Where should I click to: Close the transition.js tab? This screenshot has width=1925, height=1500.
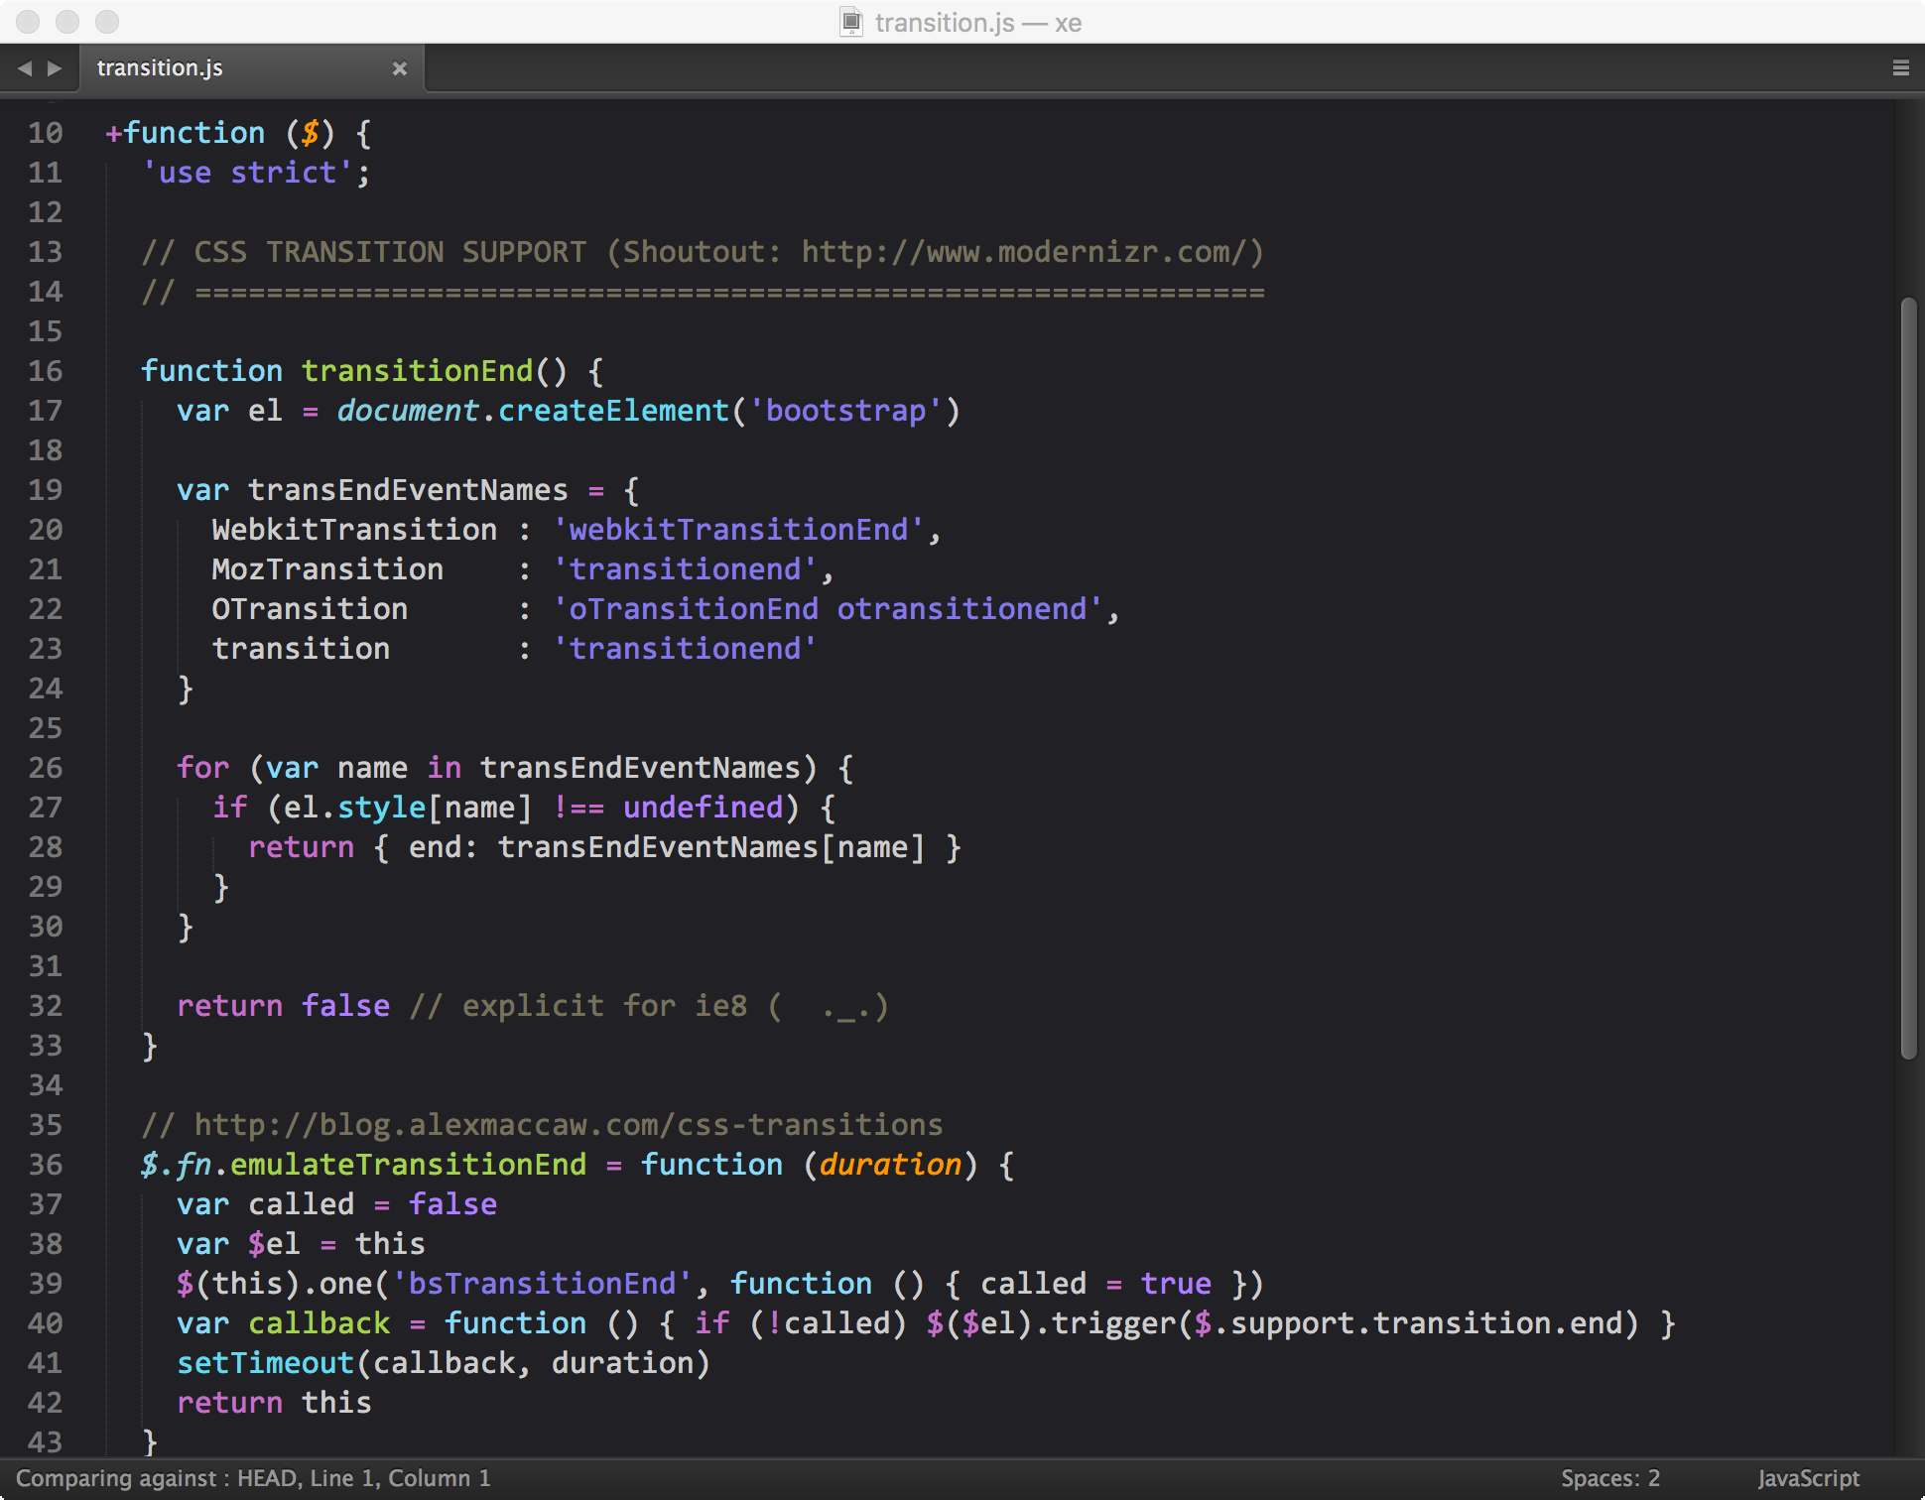pos(400,68)
